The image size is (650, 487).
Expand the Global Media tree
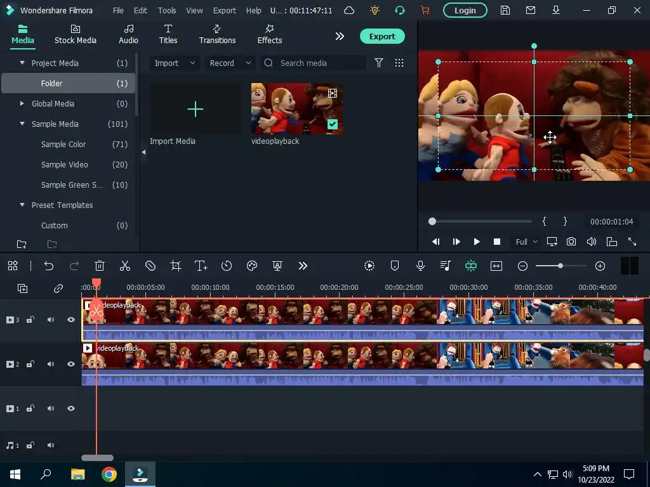(x=22, y=103)
